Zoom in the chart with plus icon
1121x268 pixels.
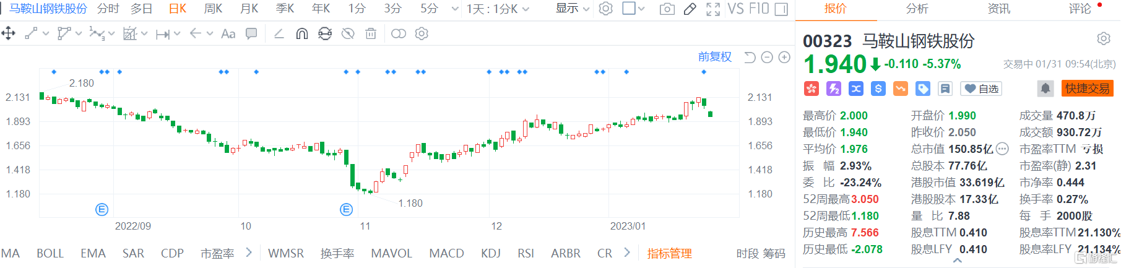pyautogui.click(x=784, y=58)
